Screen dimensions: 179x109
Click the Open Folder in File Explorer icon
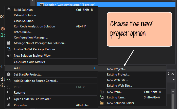pos(9,99)
